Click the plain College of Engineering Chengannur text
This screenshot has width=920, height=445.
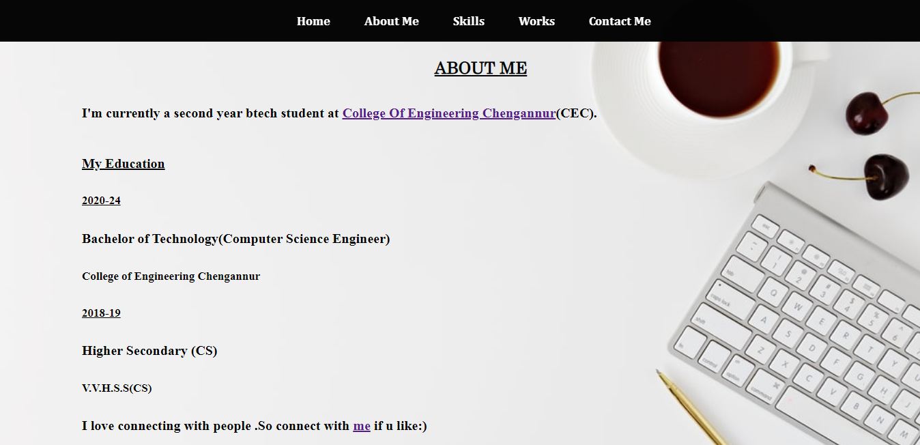[x=171, y=276]
